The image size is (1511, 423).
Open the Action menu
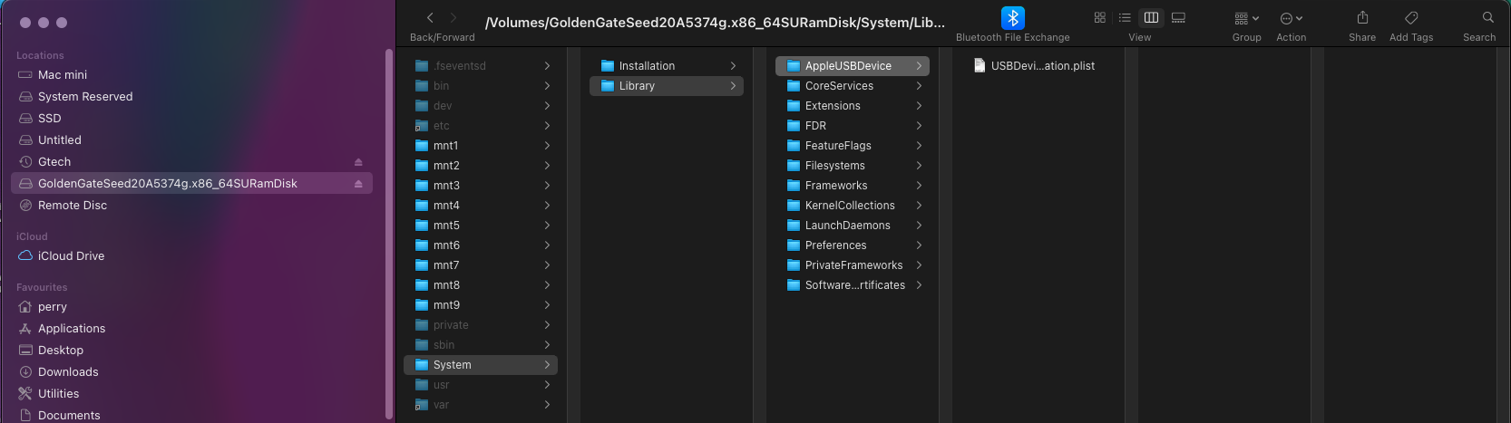click(1292, 18)
